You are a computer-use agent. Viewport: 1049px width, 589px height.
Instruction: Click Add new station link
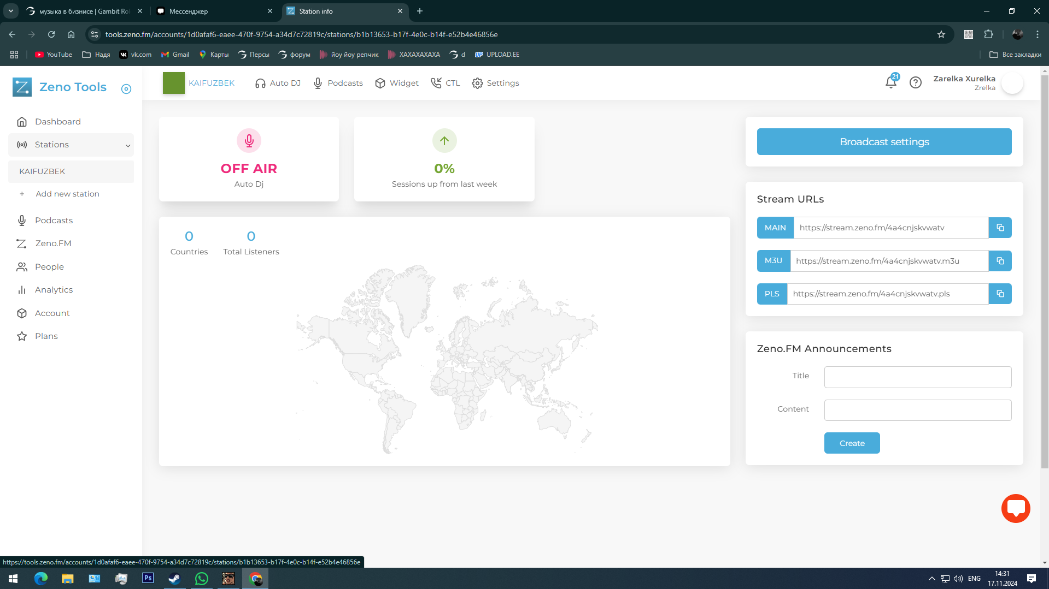click(x=67, y=194)
